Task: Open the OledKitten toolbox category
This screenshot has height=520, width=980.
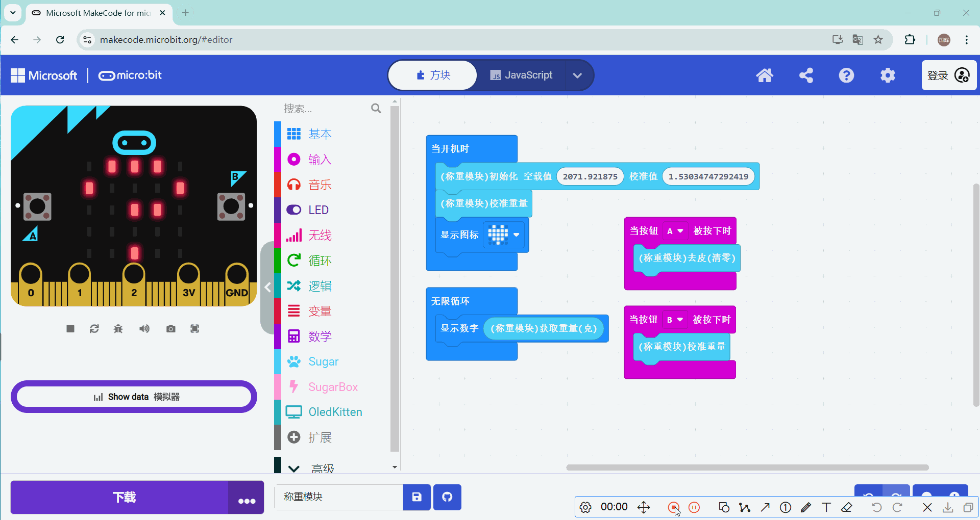Action: pyautogui.click(x=332, y=412)
